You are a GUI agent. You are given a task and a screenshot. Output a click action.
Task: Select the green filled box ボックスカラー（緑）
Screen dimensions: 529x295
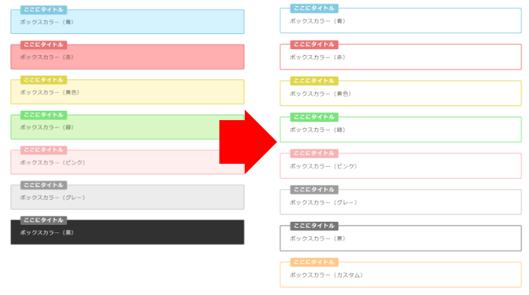(127, 127)
